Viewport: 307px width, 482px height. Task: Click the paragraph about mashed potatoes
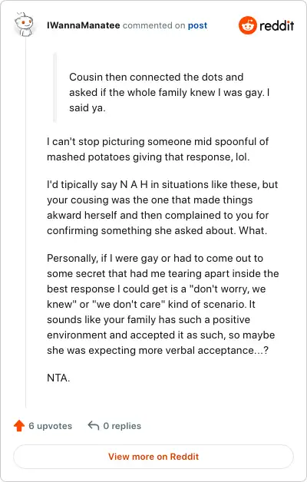coord(157,149)
